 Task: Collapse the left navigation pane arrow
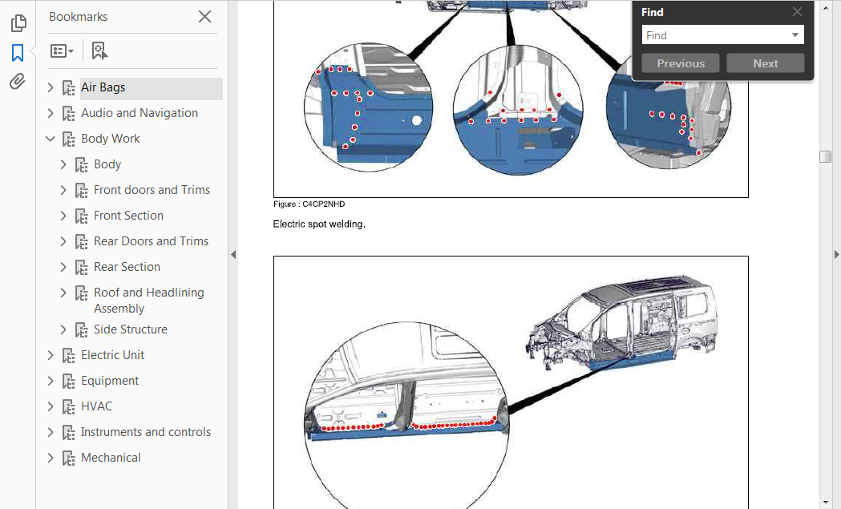point(233,255)
